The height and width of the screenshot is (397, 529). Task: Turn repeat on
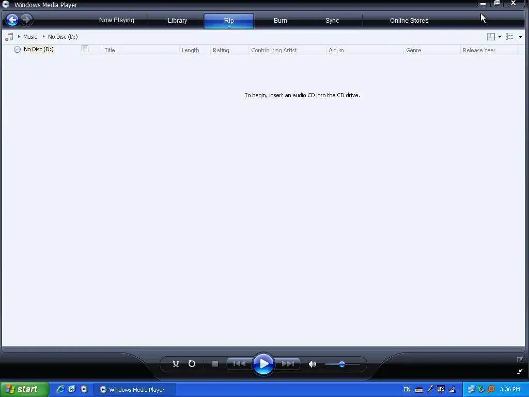point(192,363)
